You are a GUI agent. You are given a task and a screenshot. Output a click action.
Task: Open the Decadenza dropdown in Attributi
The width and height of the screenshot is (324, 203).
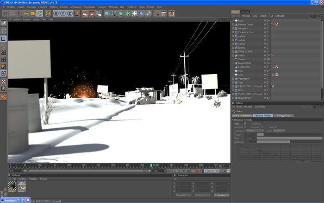(x=255, y=131)
